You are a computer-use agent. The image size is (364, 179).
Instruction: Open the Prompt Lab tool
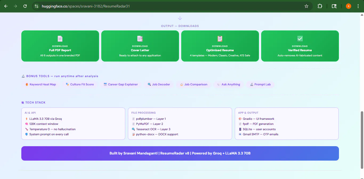click(x=260, y=84)
